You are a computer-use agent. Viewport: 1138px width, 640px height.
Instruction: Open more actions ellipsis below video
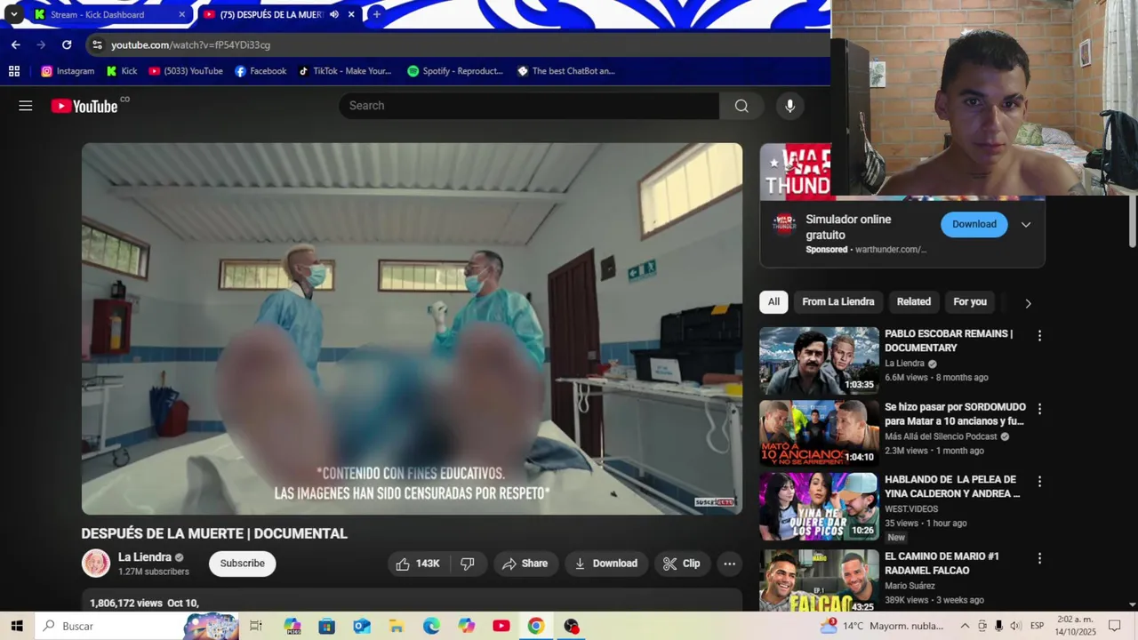click(x=729, y=564)
